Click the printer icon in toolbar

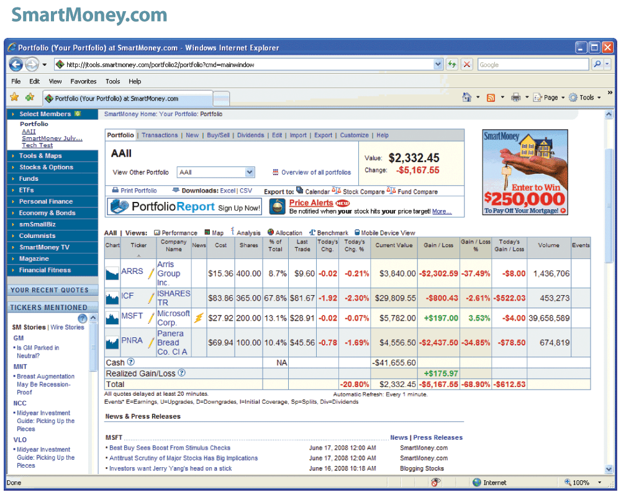coord(515,98)
